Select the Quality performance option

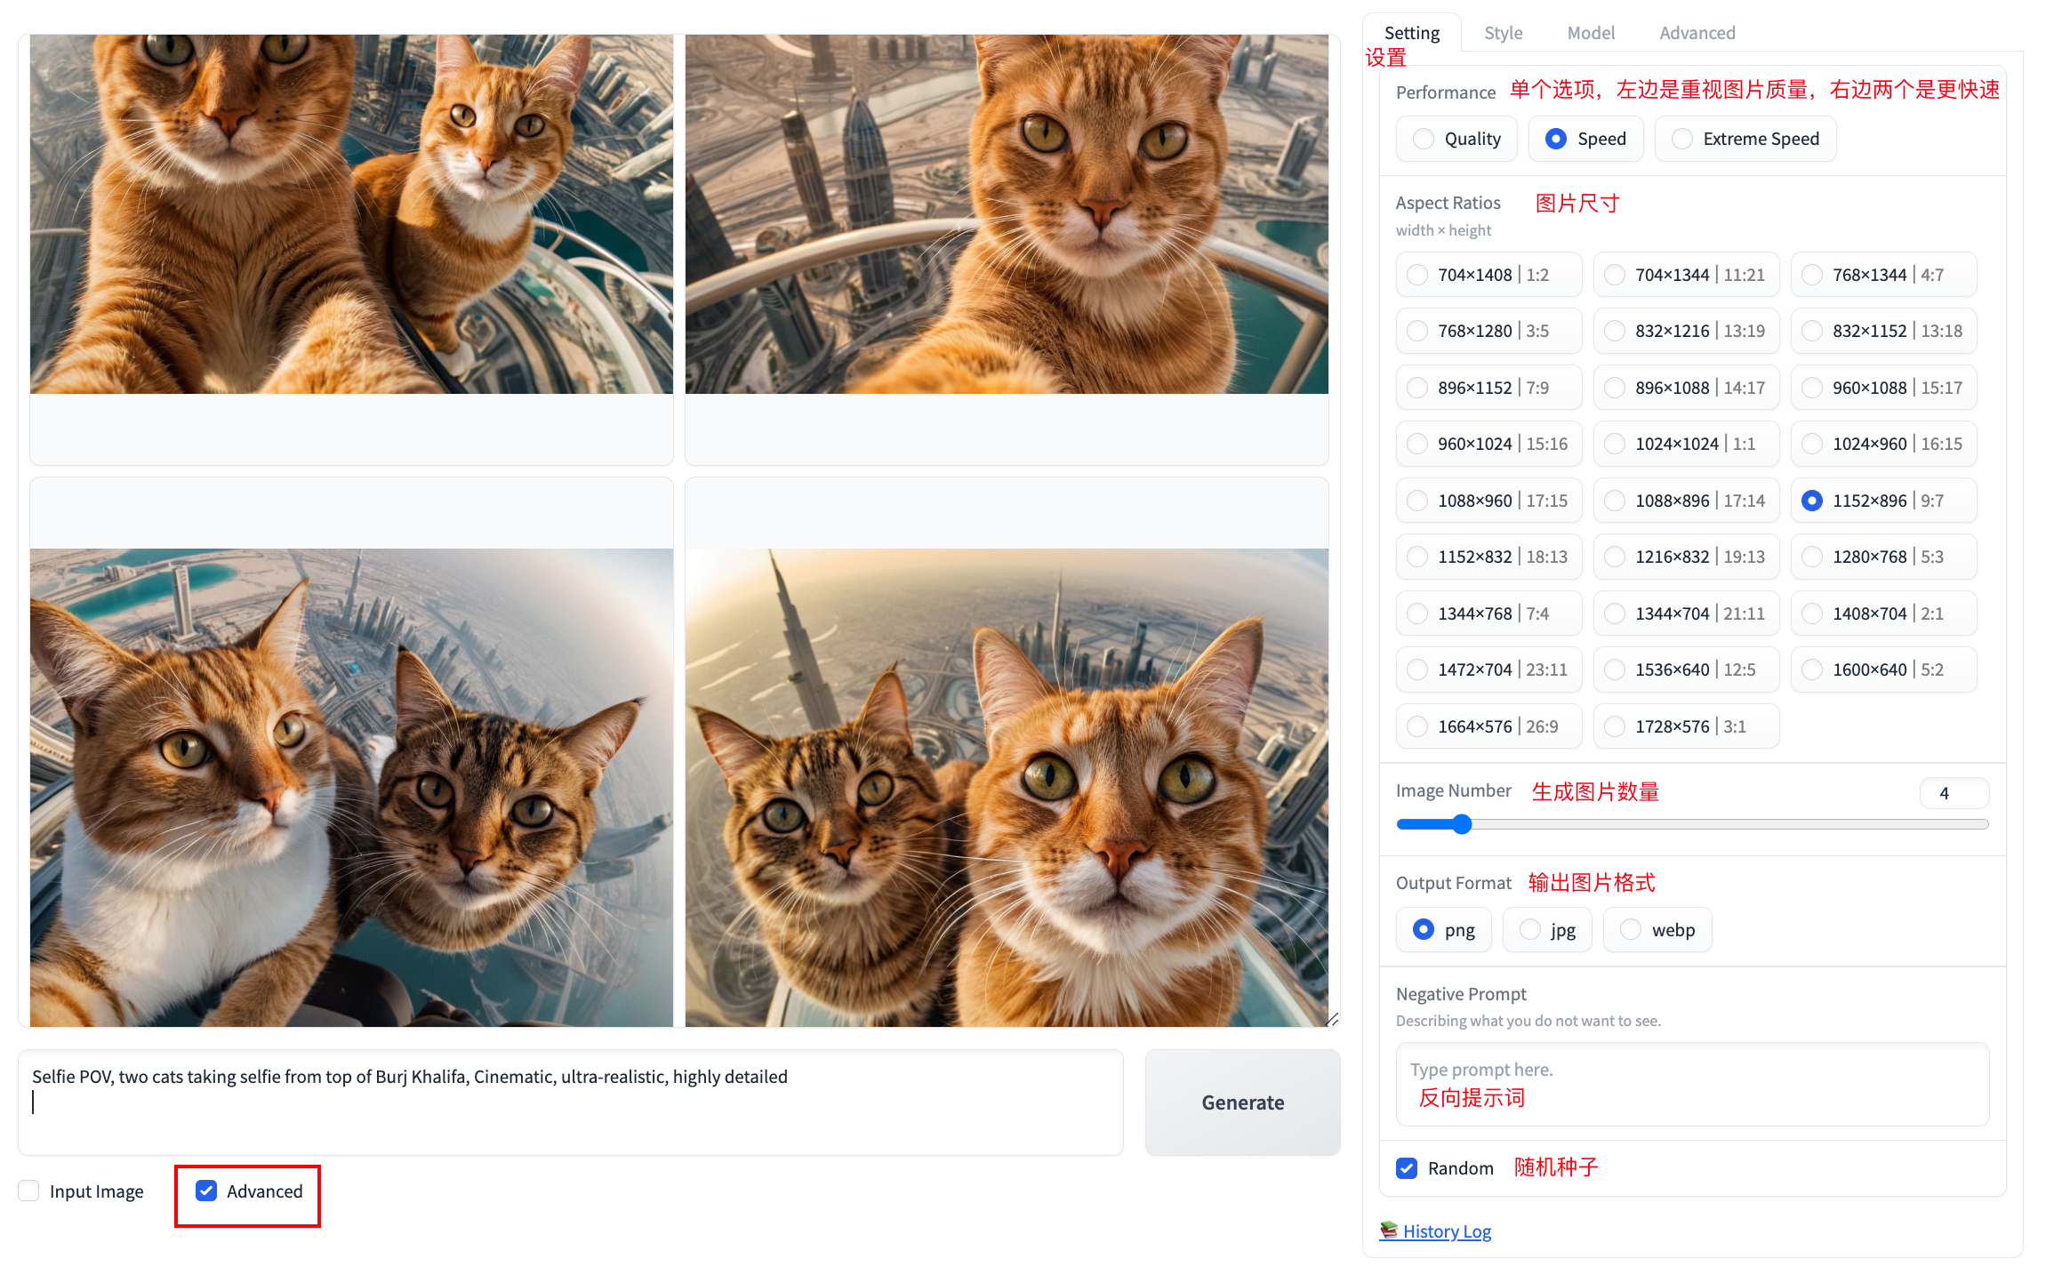pos(1424,139)
